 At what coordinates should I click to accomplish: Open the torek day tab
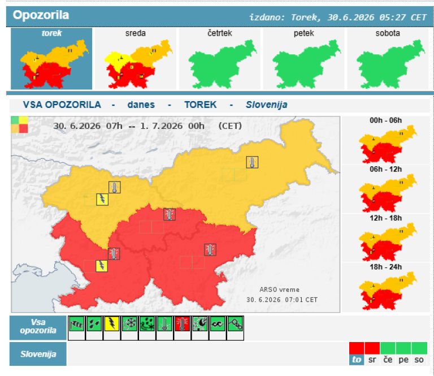pyautogui.click(x=51, y=58)
